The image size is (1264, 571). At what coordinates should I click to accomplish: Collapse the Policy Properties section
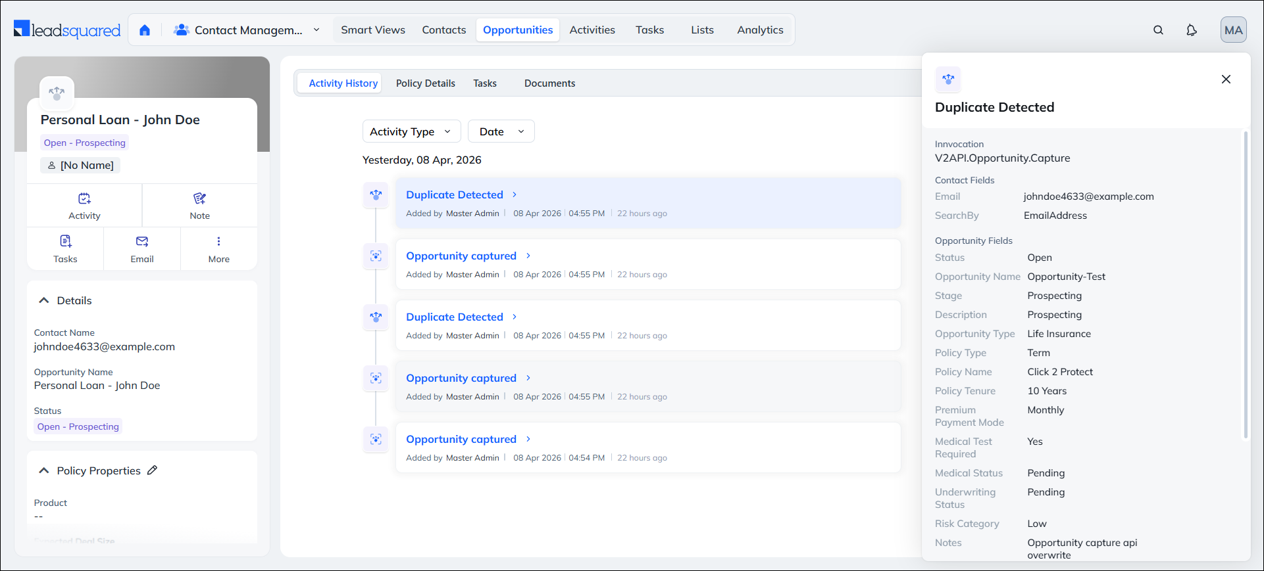44,470
